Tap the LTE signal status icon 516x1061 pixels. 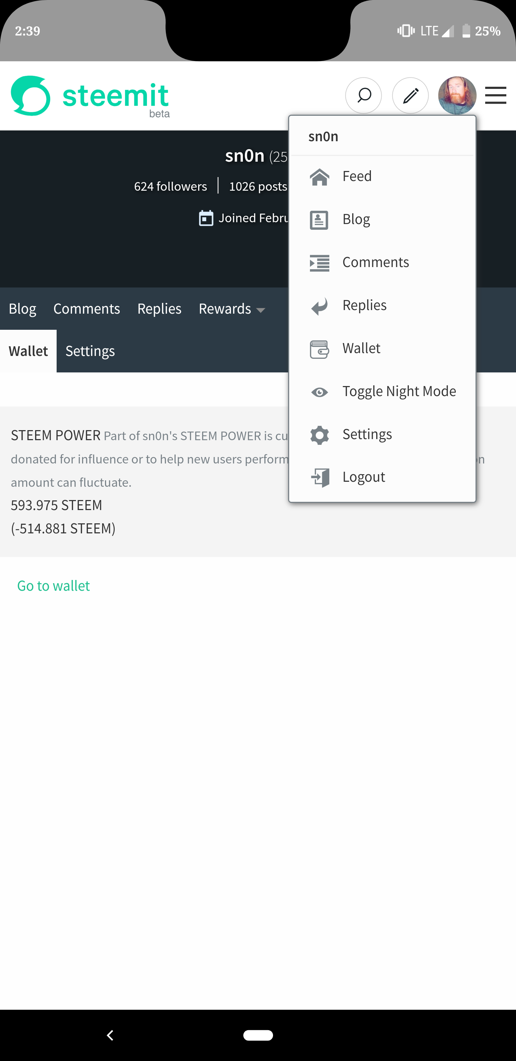click(437, 31)
